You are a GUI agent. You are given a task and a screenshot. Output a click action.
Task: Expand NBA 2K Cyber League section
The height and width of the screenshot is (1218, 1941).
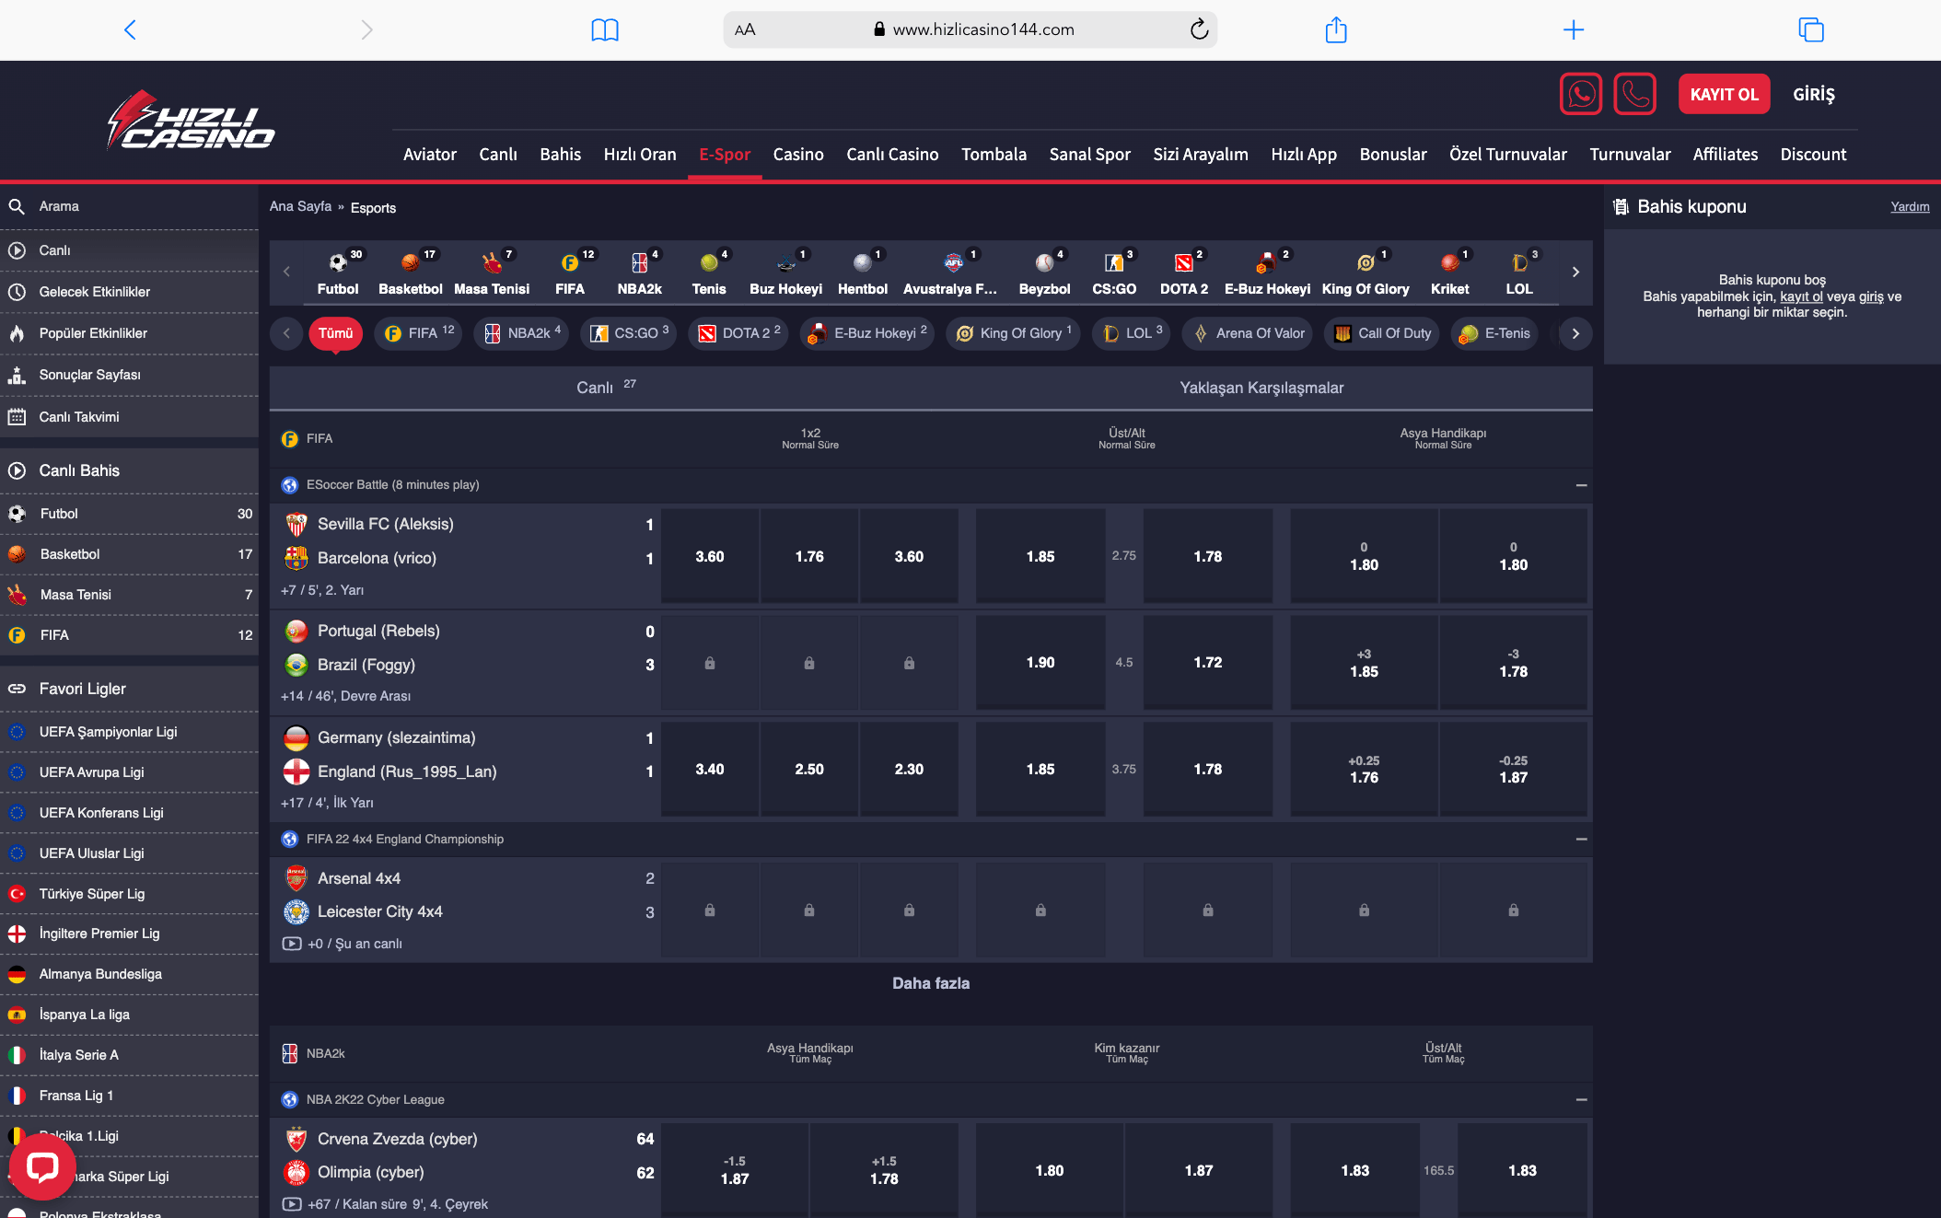pos(1582,1098)
